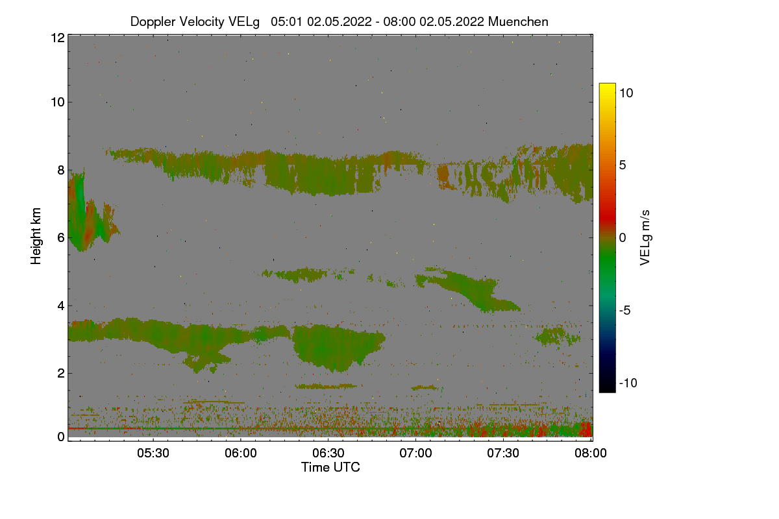Click the '07:30' time axis tick
Screen dimensions: 779x519
pyautogui.click(x=503, y=453)
